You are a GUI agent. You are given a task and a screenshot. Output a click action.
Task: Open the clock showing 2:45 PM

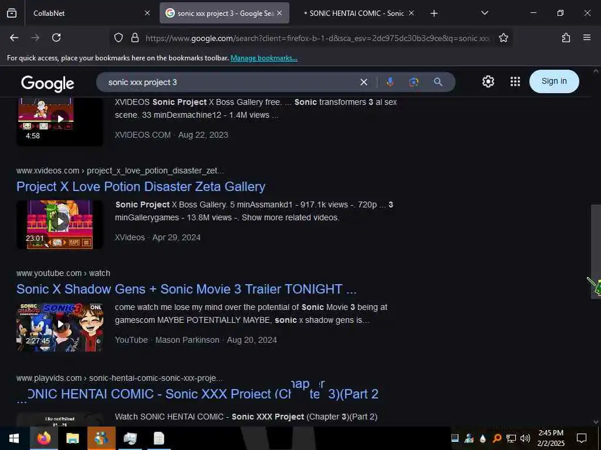551,438
